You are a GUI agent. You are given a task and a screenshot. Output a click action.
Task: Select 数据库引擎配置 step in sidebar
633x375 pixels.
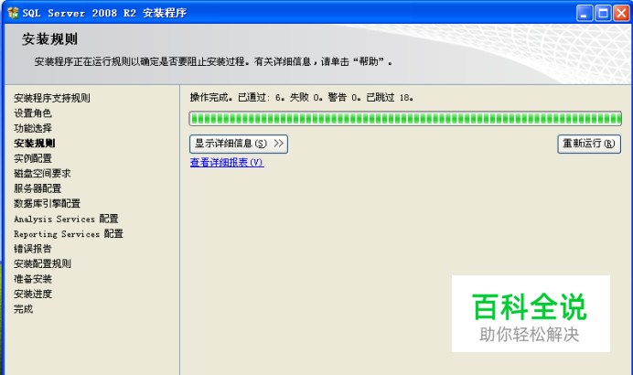point(47,203)
